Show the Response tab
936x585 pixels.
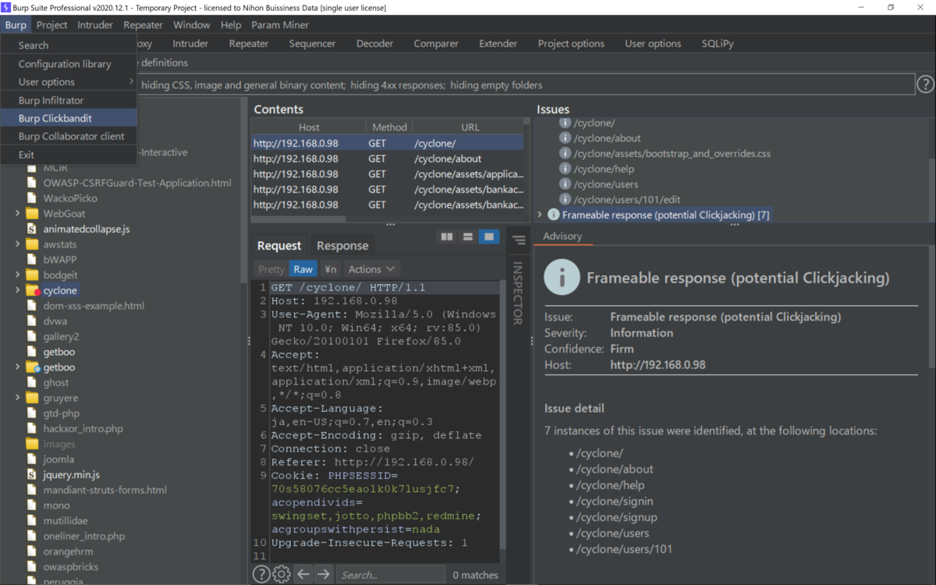(342, 246)
